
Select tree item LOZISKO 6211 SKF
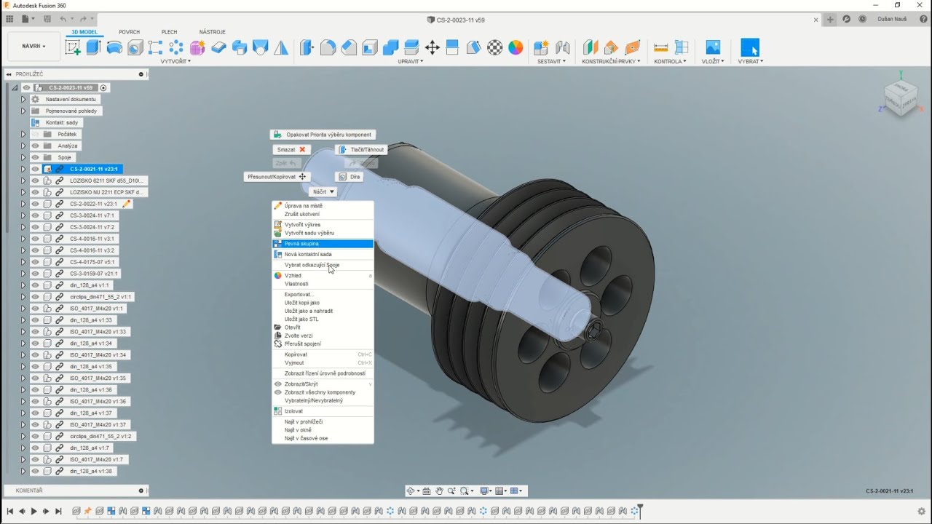click(x=108, y=180)
